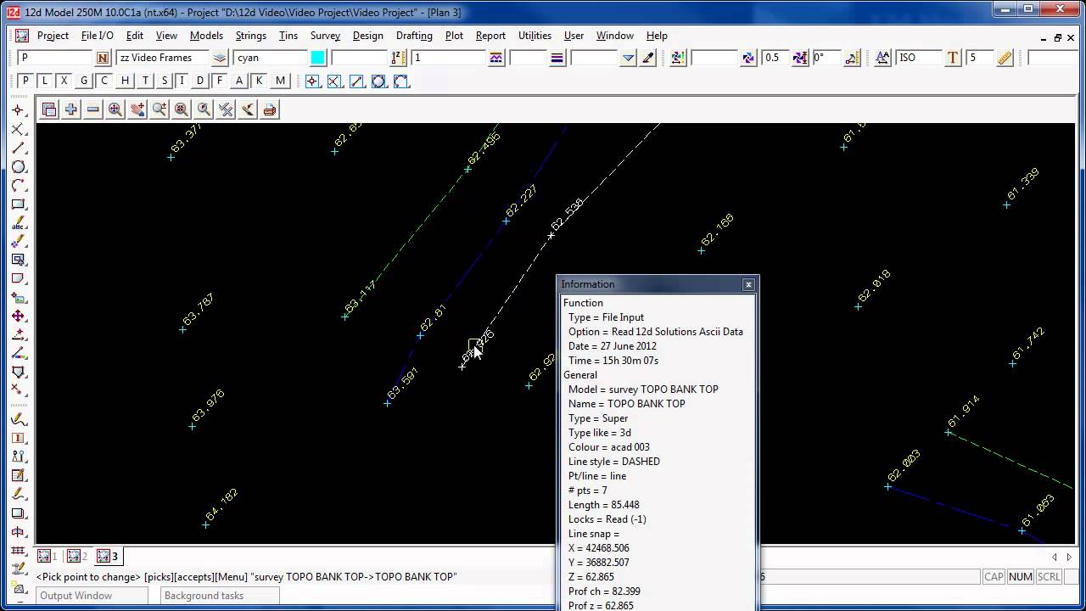The image size is (1086, 611).
Task: Select plan view tab 3
Action: (x=108, y=556)
